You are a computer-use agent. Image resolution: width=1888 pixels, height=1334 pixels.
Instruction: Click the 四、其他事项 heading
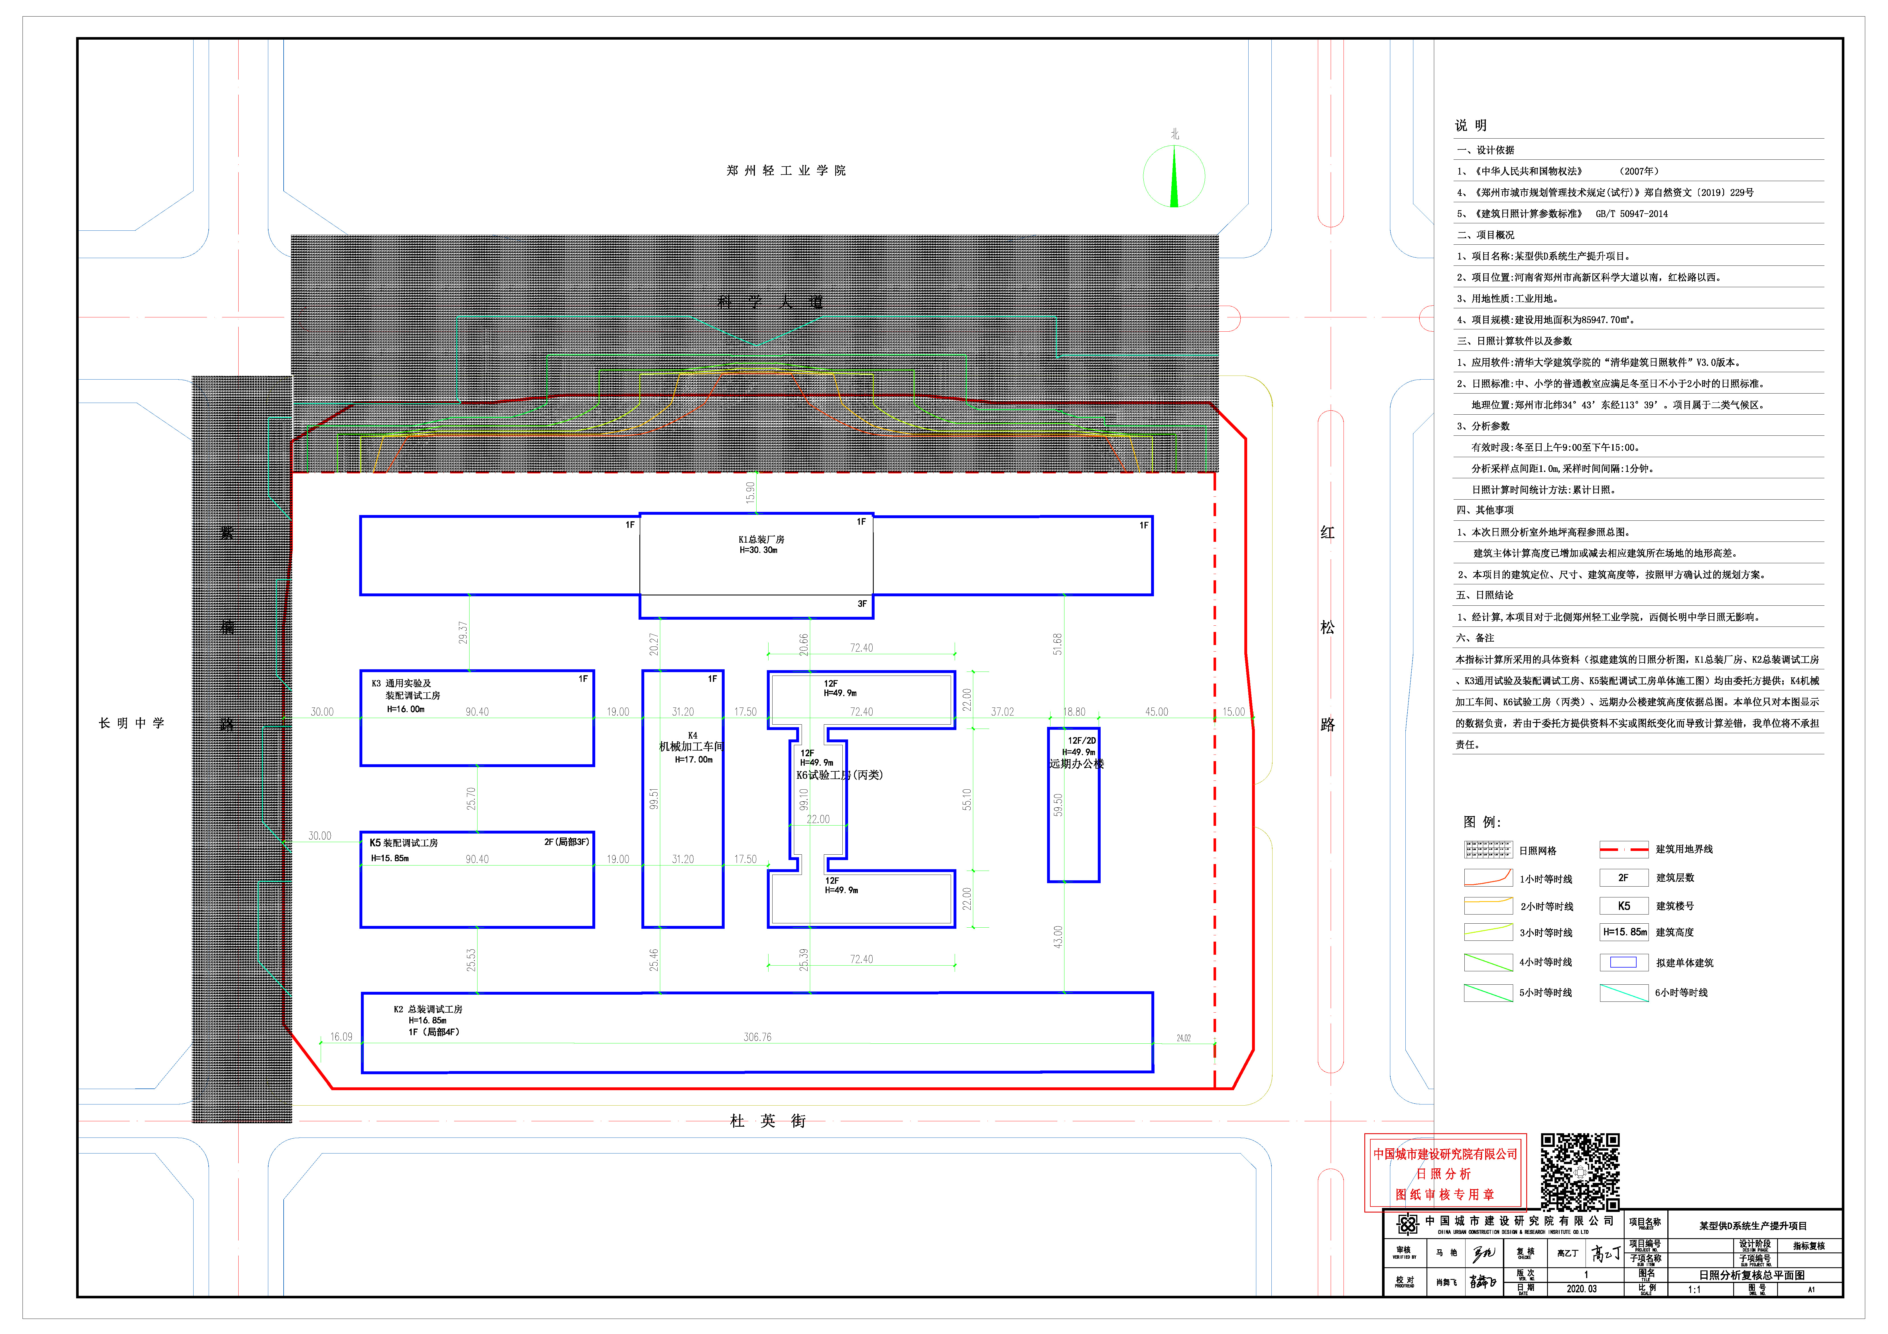[x=1485, y=510]
